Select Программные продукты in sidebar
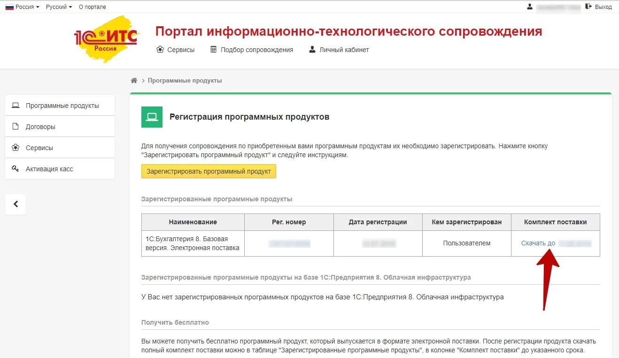The width and height of the screenshot is (619, 358). point(60,106)
